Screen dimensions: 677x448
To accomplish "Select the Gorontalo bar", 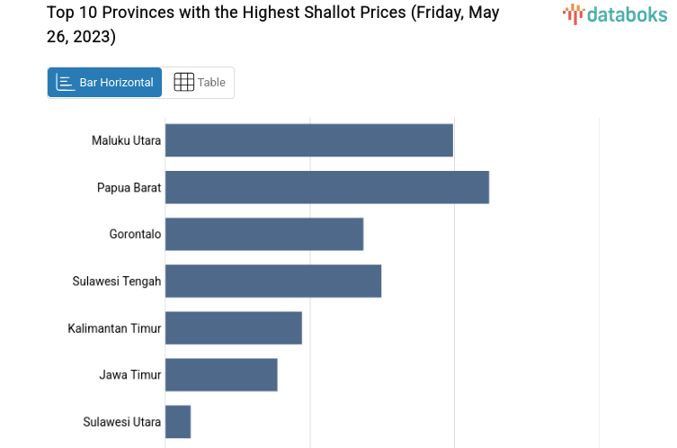I will click(263, 234).
